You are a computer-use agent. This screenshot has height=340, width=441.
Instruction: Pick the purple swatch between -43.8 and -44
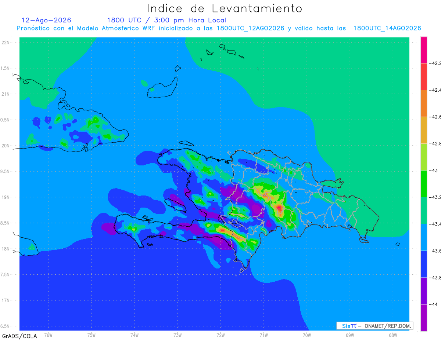click(424, 291)
